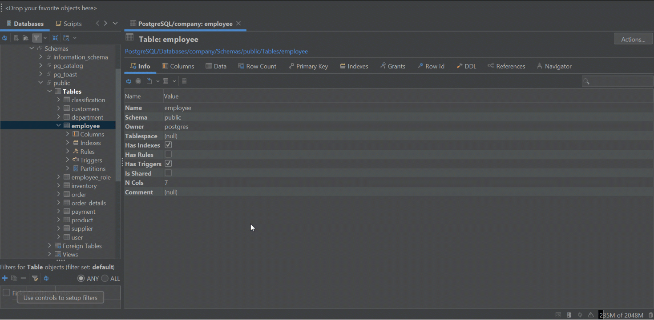Check the Field checkbox in the filter table
654x320 pixels.
[6, 292]
